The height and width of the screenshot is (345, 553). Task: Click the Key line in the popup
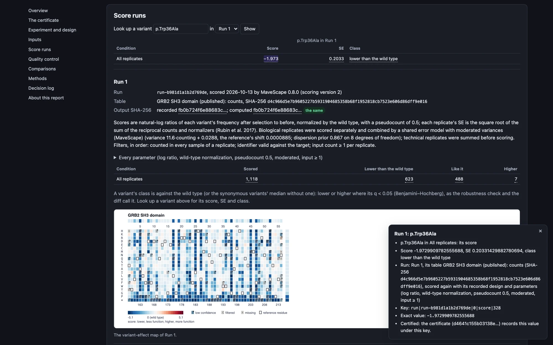(x=451, y=308)
